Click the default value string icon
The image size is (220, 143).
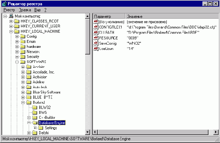pyautogui.click(x=96, y=22)
